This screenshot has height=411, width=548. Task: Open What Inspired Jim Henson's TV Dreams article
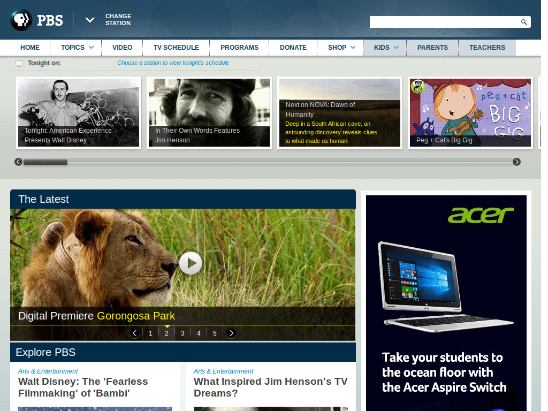(x=270, y=387)
